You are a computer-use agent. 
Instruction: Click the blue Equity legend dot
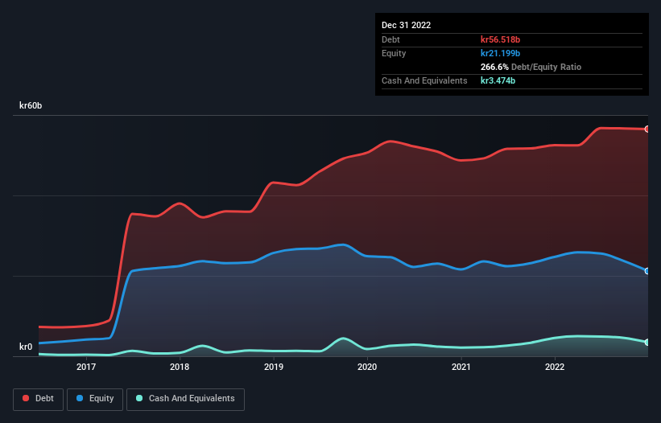[80, 398]
